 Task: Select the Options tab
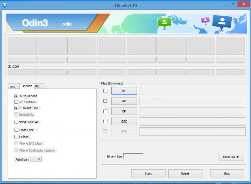[x=27, y=86]
